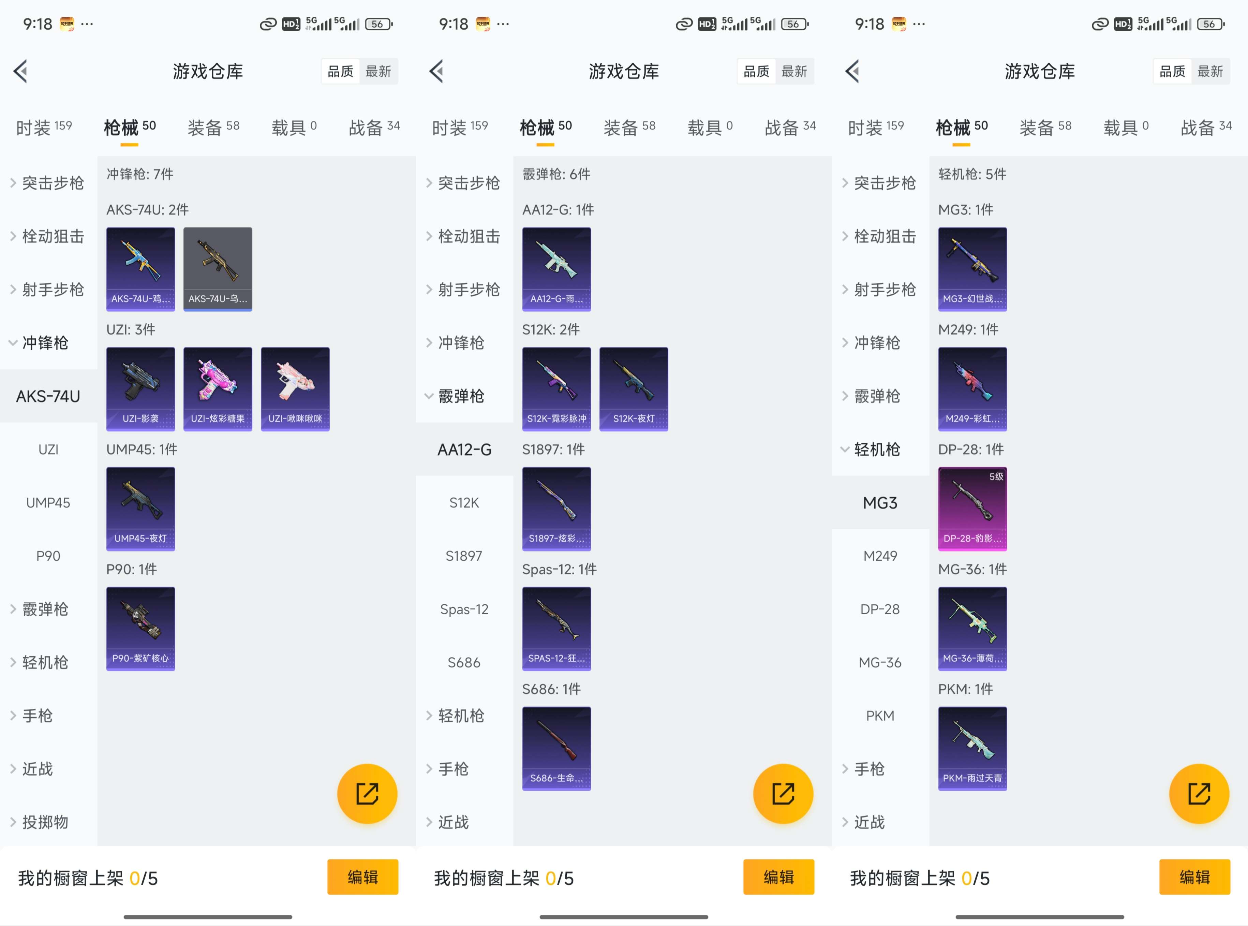Go back using arrow on 冲锋枪 screen

click(x=21, y=71)
